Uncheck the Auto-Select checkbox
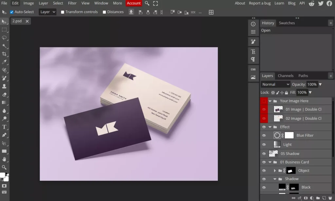This screenshot has height=201, width=335. point(12,12)
